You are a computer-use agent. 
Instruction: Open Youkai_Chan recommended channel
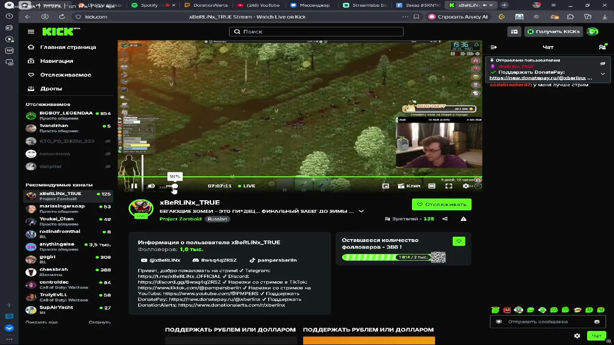click(68, 221)
